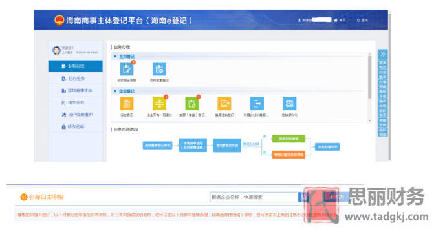Collapse the right sidebar with double-chevron
Viewport: 436px width, 232px height.
point(382,54)
